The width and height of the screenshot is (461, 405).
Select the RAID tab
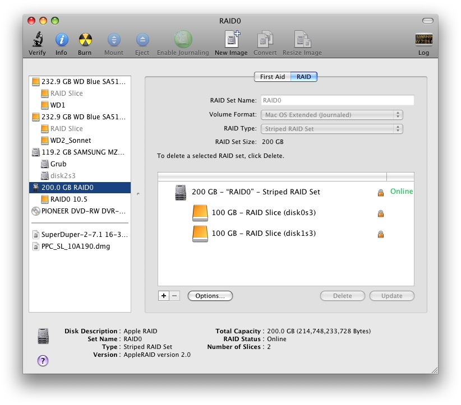pos(304,77)
